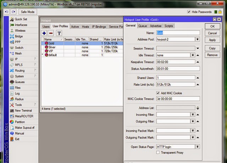Open the Address Pool dropdown
This screenshot has height=163, width=227.
click(x=198, y=39)
